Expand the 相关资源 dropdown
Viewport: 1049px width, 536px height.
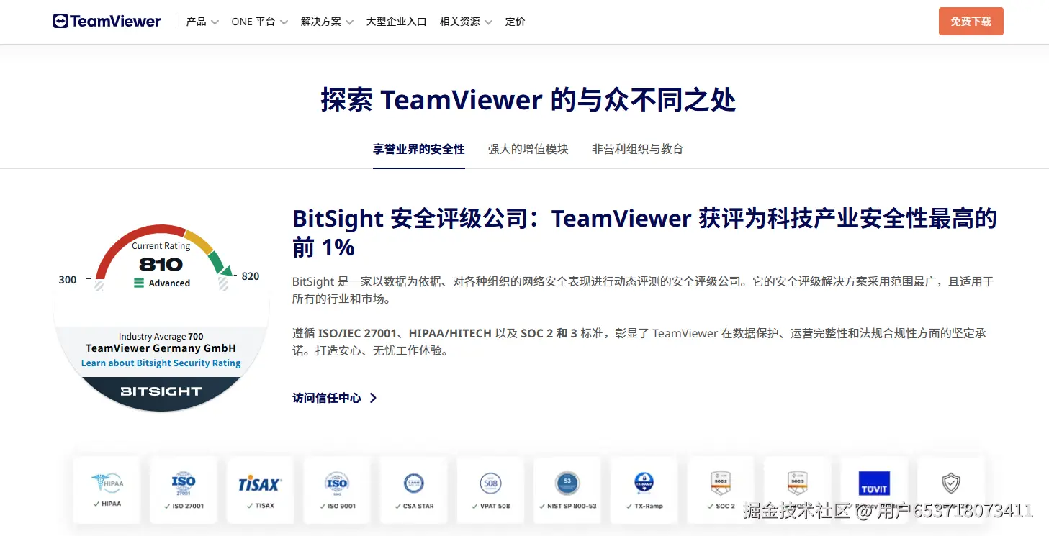(x=467, y=22)
